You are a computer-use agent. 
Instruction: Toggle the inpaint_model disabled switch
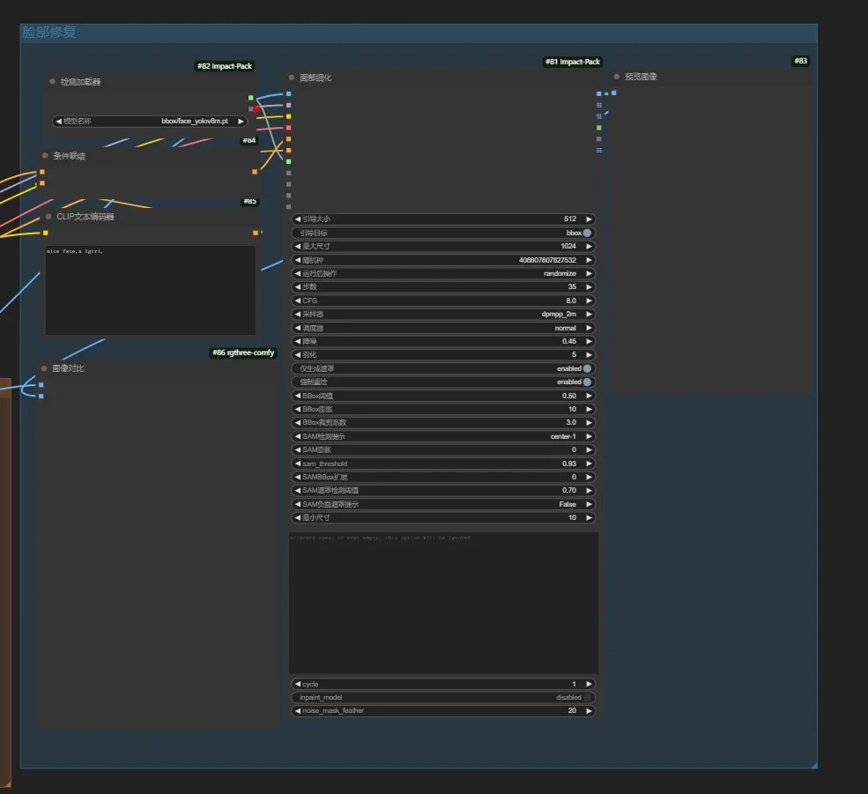tap(587, 697)
